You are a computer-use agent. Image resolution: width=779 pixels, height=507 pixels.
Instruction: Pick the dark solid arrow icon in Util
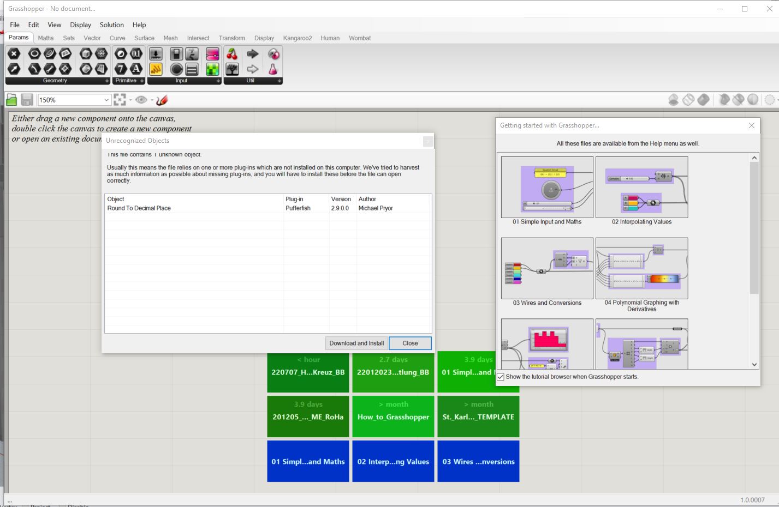coord(252,53)
